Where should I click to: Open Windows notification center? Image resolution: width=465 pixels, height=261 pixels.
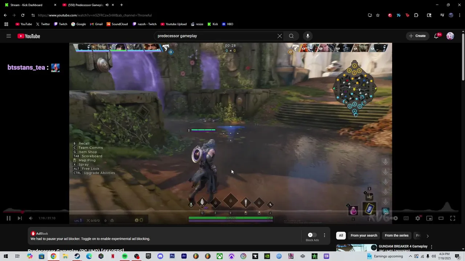458,256
